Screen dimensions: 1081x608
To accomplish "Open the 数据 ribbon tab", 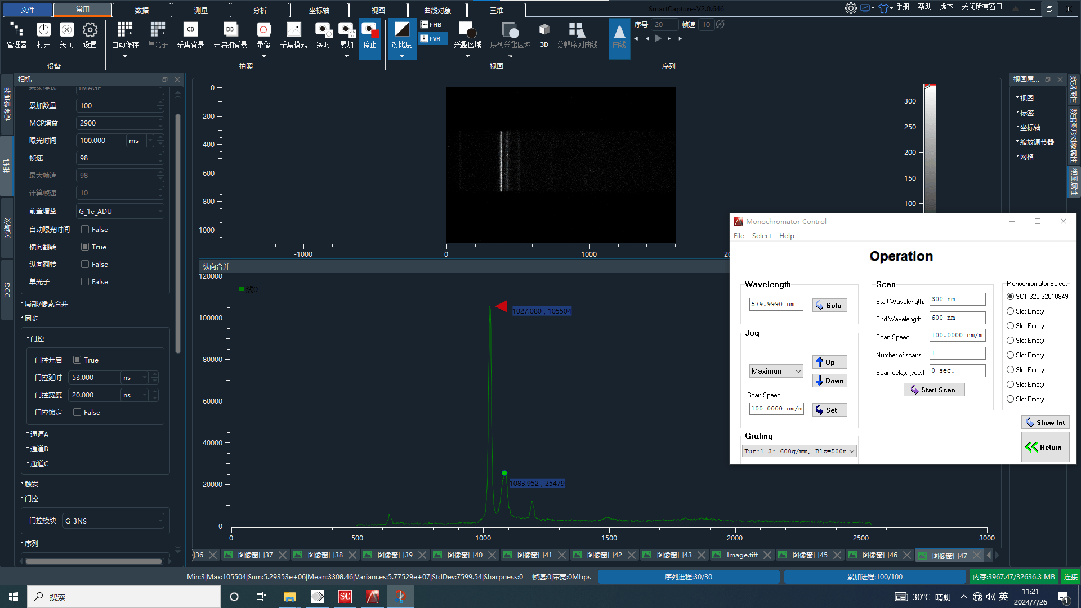I will click(x=142, y=10).
